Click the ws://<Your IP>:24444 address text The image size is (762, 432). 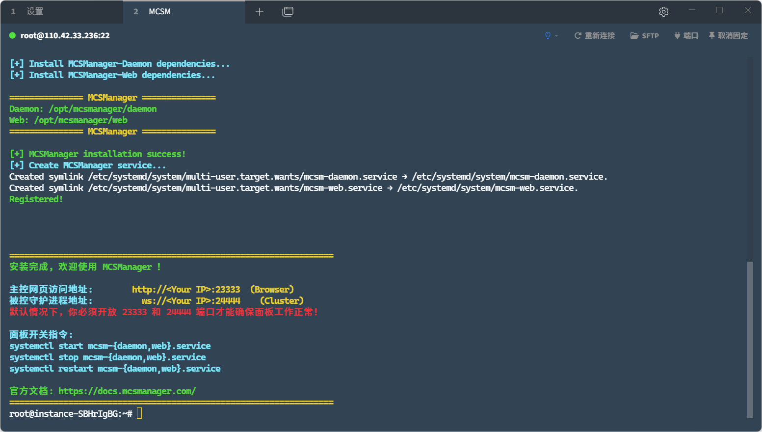click(x=191, y=301)
